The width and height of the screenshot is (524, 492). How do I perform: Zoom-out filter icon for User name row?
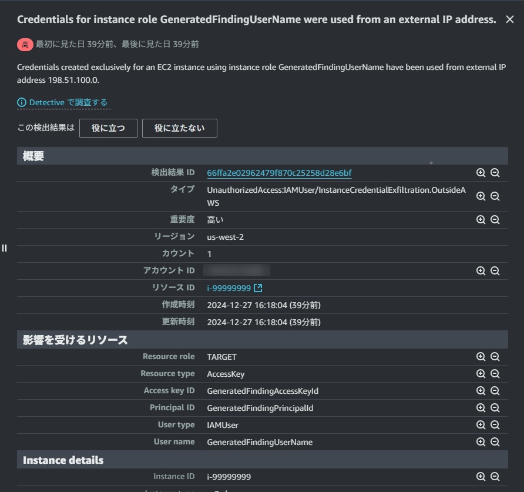click(495, 442)
